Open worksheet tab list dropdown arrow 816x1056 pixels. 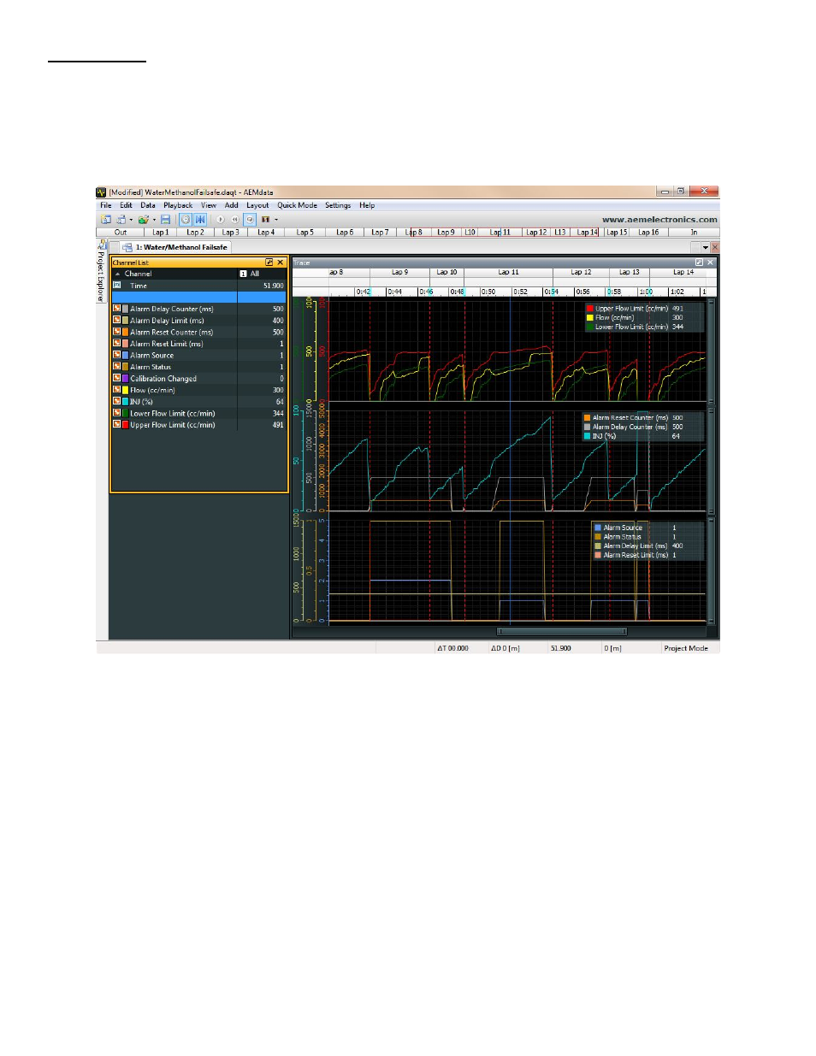705,247
